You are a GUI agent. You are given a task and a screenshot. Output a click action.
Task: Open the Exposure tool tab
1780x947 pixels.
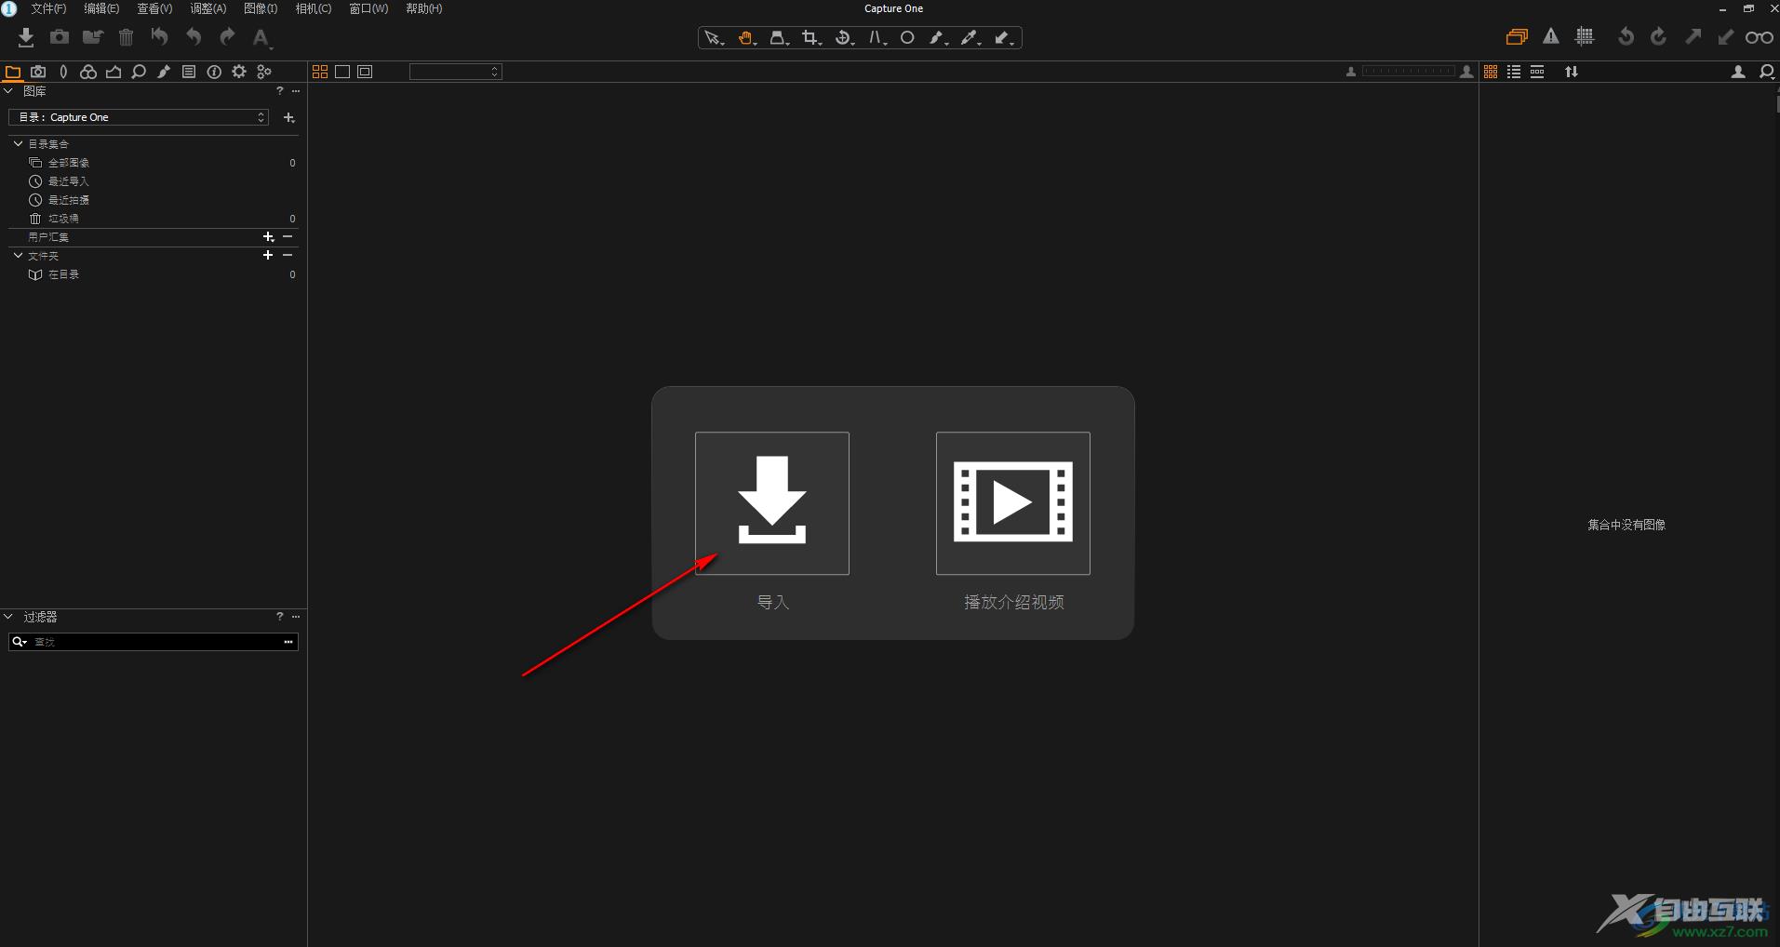(x=114, y=72)
